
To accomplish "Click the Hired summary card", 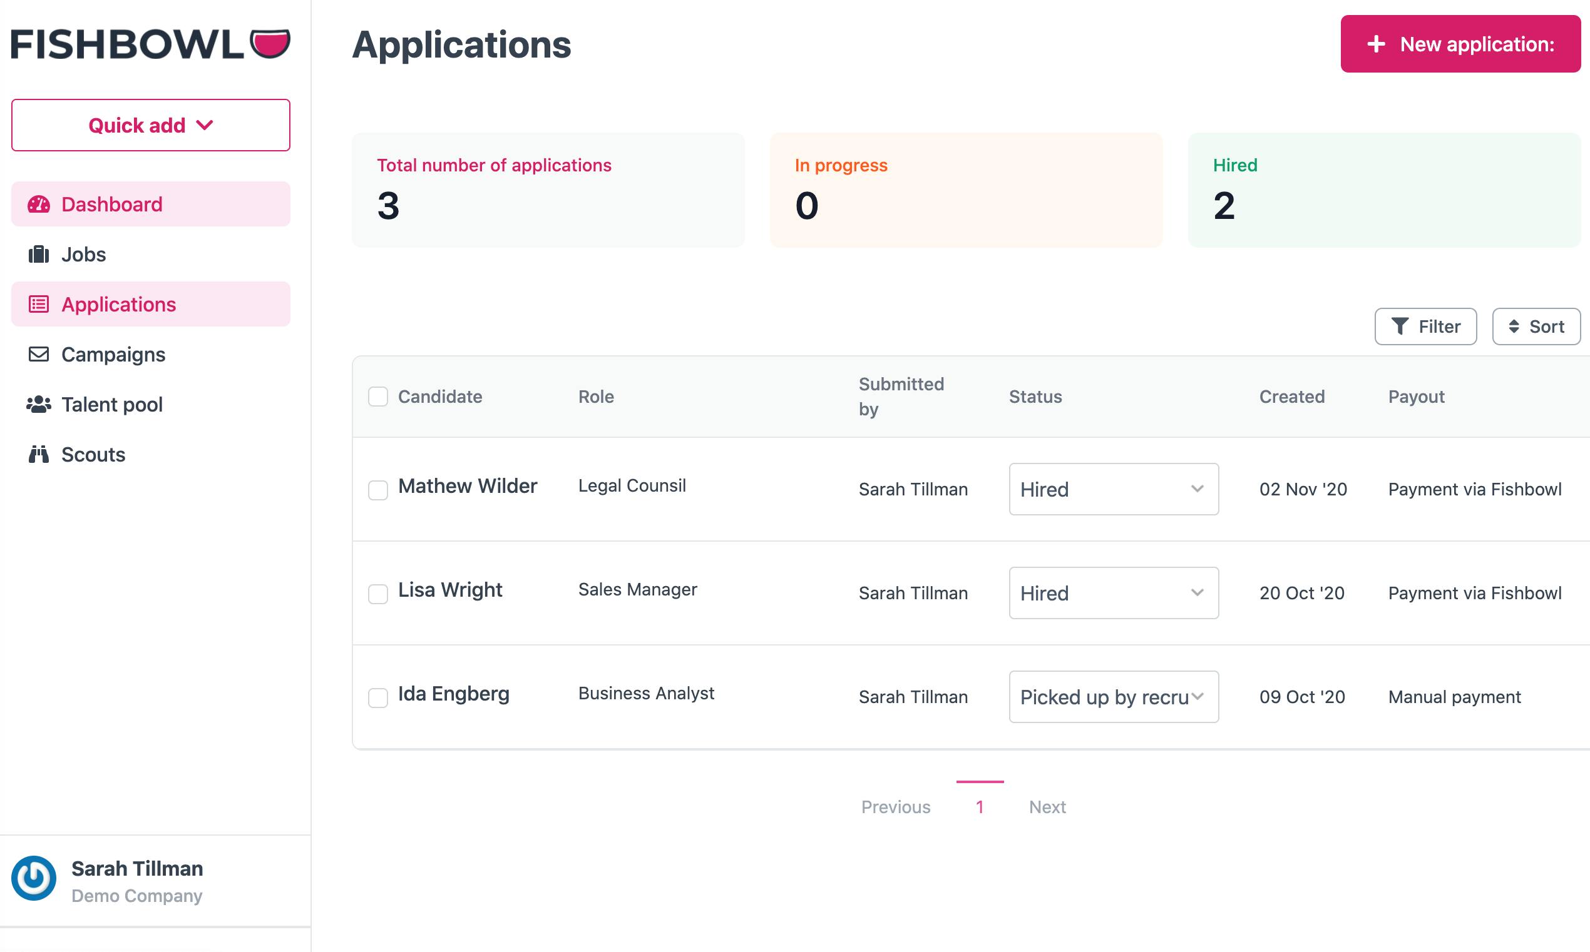I will [1384, 190].
